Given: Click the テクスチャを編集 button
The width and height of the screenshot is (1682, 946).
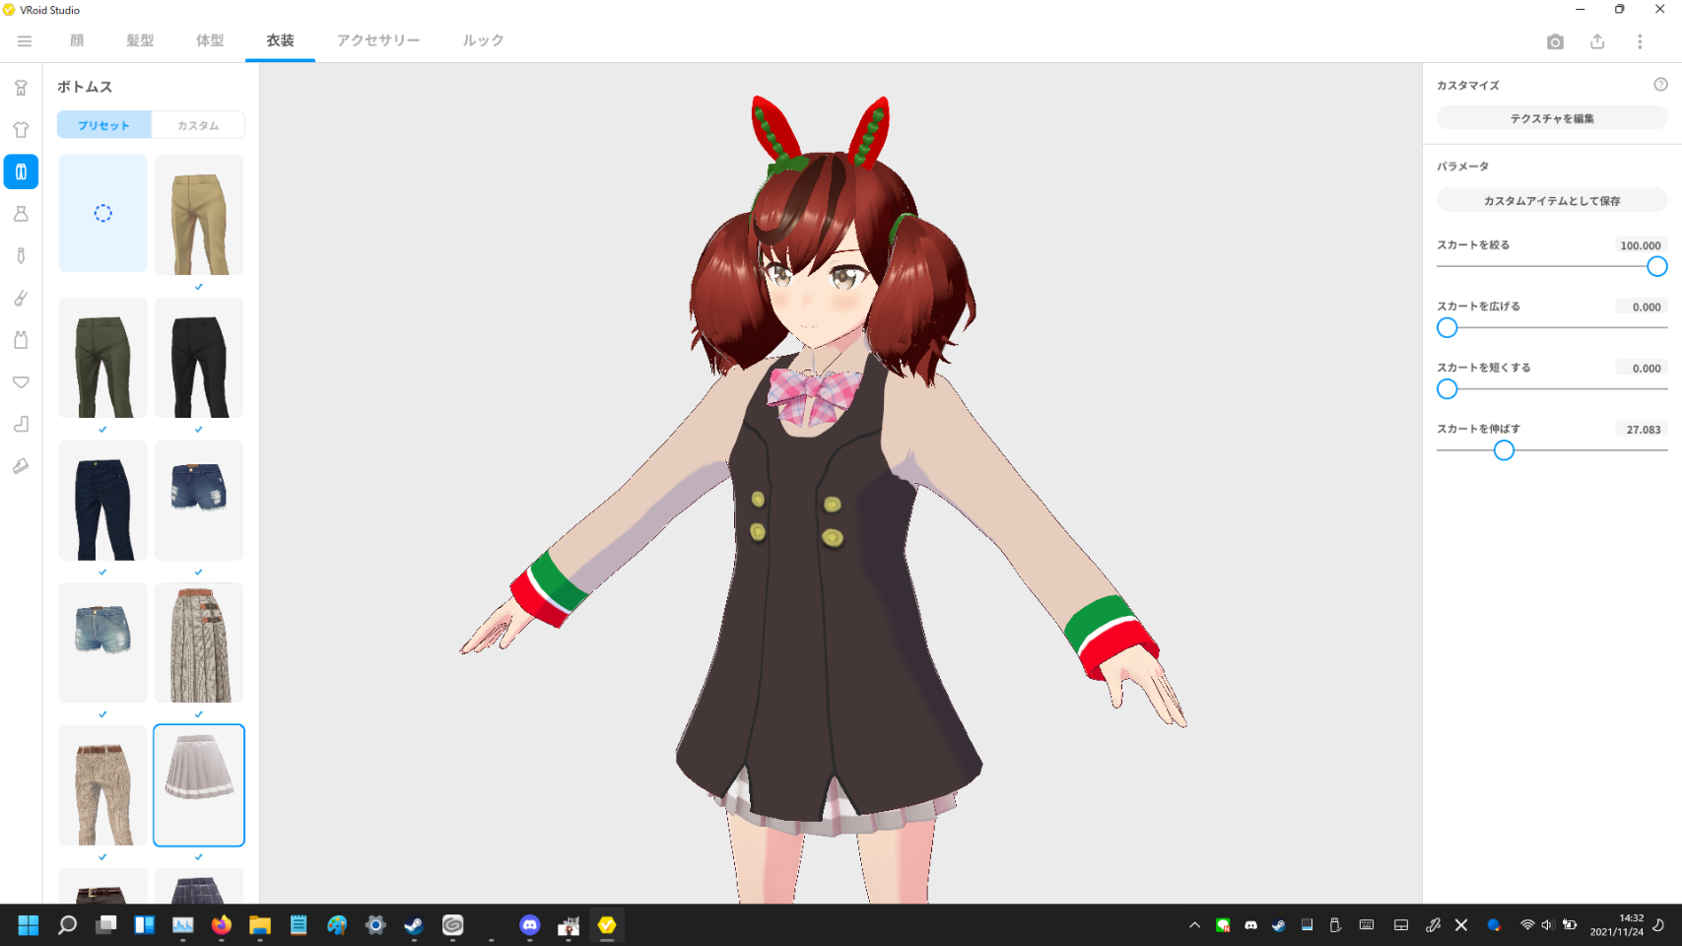Looking at the screenshot, I should (1552, 118).
